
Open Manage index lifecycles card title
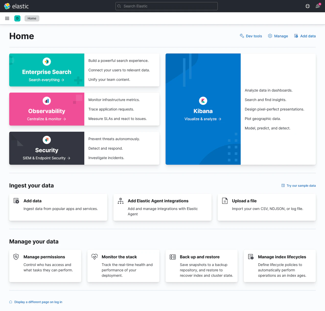click(x=282, y=257)
